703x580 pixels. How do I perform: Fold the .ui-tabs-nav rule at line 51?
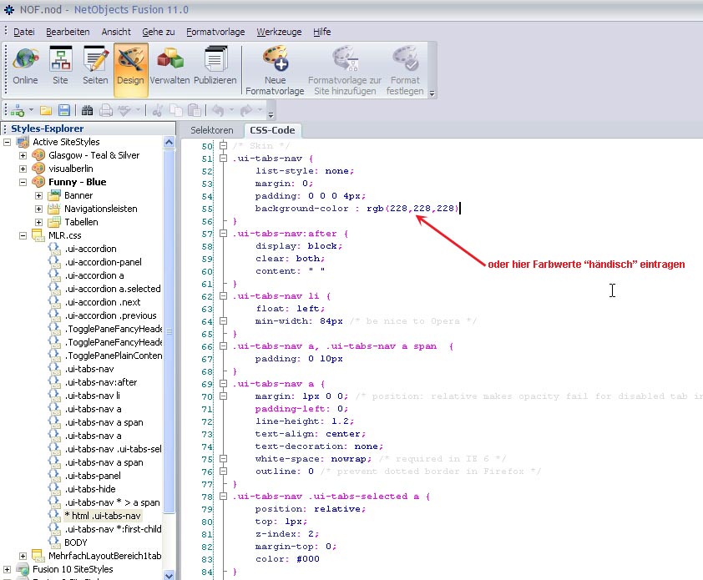pyautogui.click(x=223, y=158)
